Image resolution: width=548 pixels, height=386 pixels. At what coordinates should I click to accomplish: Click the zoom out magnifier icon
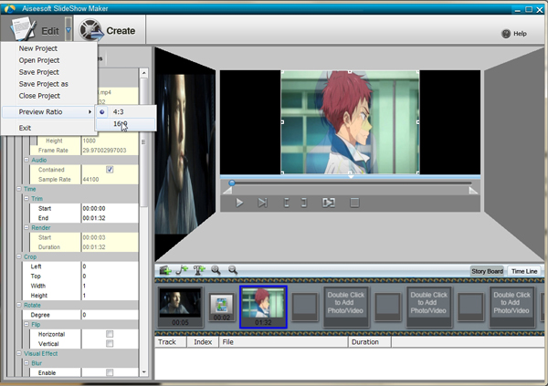[233, 270]
